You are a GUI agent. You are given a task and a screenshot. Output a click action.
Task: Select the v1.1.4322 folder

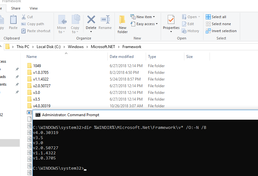click(x=41, y=79)
